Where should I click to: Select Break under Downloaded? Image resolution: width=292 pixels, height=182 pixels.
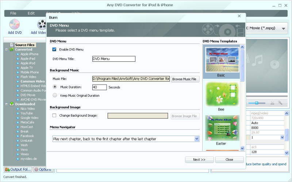(24, 132)
